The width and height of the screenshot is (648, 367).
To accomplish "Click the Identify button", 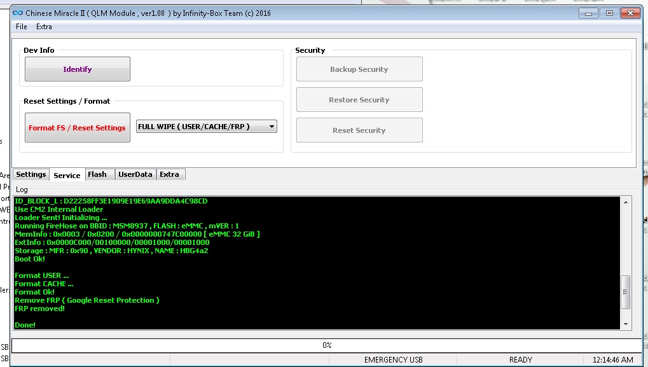I will pyautogui.click(x=78, y=69).
